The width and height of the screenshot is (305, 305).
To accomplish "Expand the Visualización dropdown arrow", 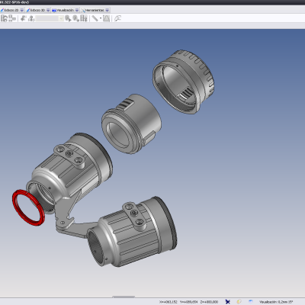I will coord(77,10).
